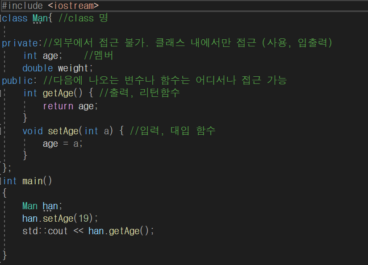368x265 pixels.
Task: Click the '//멤버' comment
Action: 99,56
